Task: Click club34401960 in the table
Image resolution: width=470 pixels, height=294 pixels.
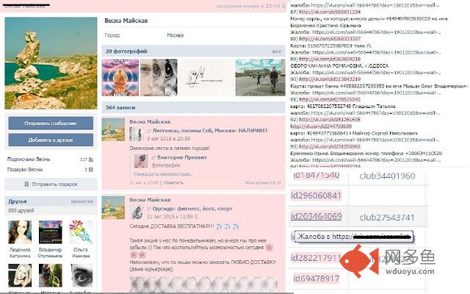Action: pyautogui.click(x=387, y=176)
